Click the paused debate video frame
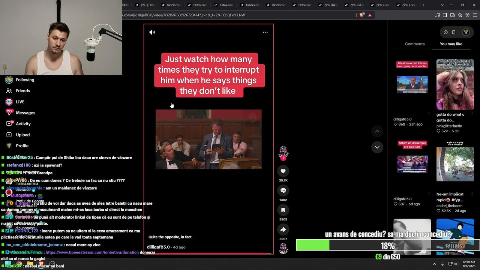This screenshot has height=270, width=480. pos(208,139)
